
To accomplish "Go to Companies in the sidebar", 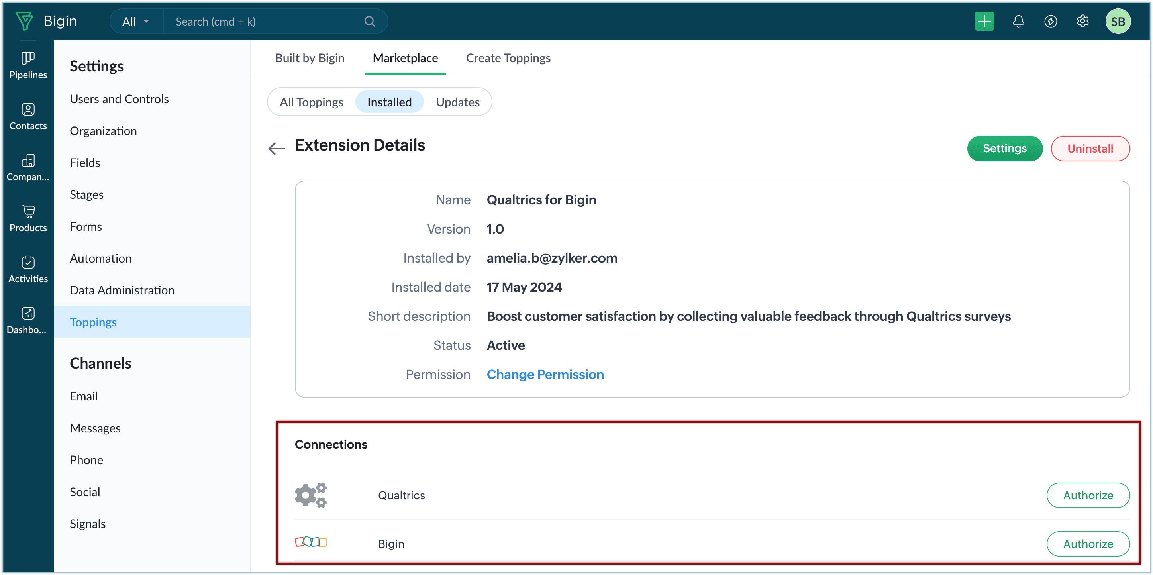I will pyautogui.click(x=28, y=167).
